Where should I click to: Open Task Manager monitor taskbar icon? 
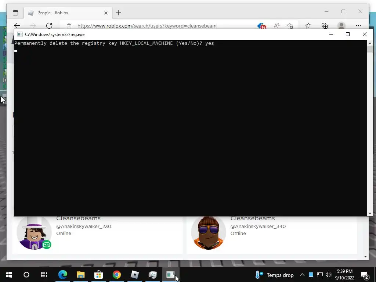tap(152, 275)
